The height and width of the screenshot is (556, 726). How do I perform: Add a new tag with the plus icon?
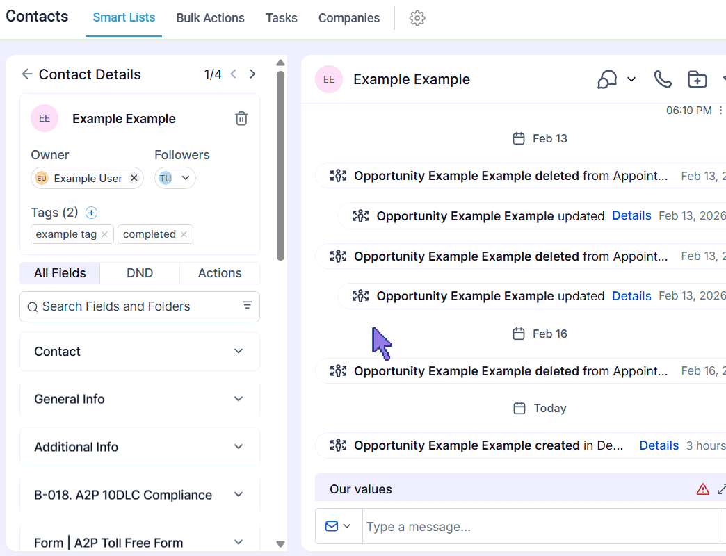click(91, 213)
